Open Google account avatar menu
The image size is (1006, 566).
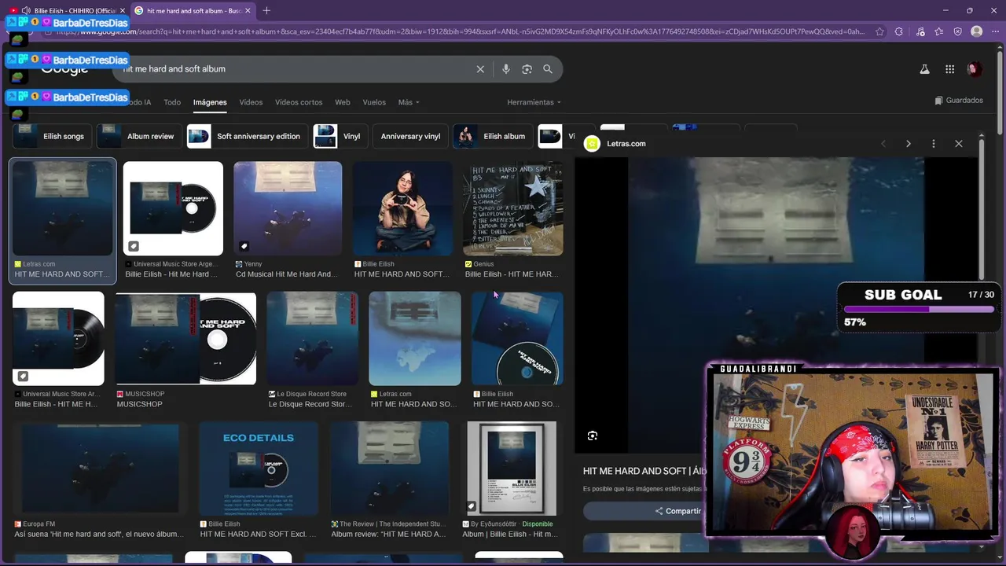pyautogui.click(x=975, y=69)
